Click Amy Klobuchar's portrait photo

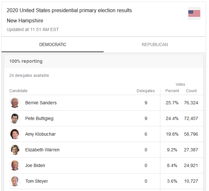(15, 134)
